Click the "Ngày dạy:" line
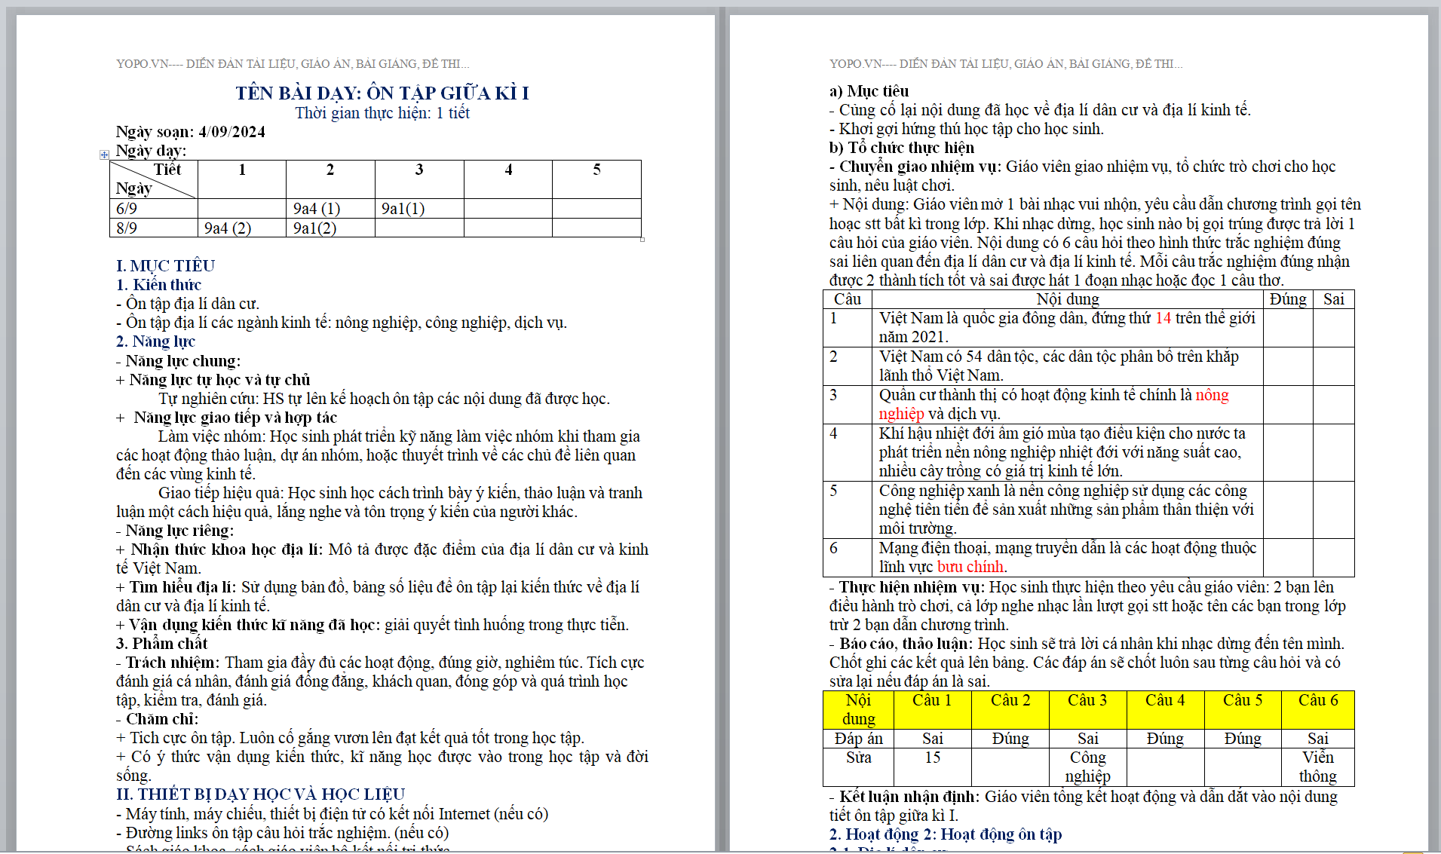1441x854 pixels. (152, 151)
